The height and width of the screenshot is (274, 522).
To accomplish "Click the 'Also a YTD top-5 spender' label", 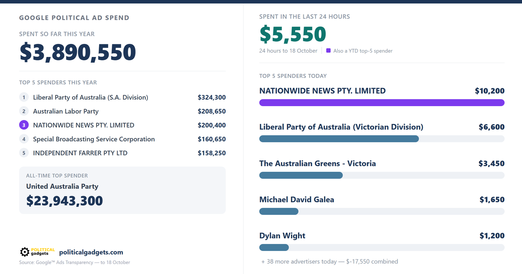I will [363, 51].
